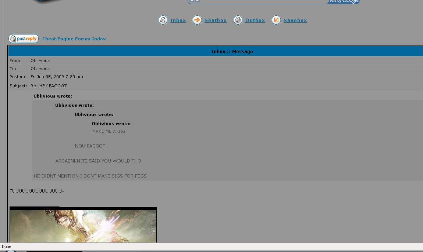
Task: Open the Outbox link
Action: tap(255, 21)
